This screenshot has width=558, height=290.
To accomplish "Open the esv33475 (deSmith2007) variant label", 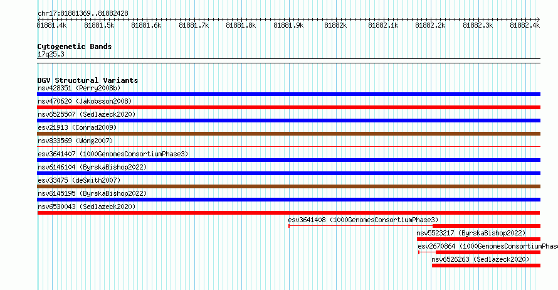I will pos(79,180).
